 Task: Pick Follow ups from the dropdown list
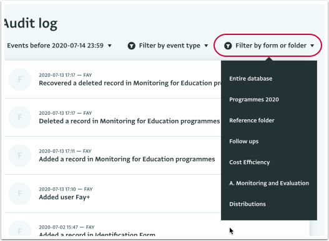point(244,141)
